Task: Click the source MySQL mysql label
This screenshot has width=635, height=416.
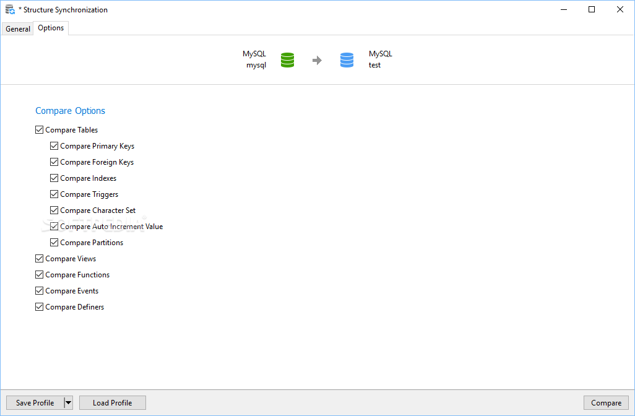Action: [x=254, y=59]
